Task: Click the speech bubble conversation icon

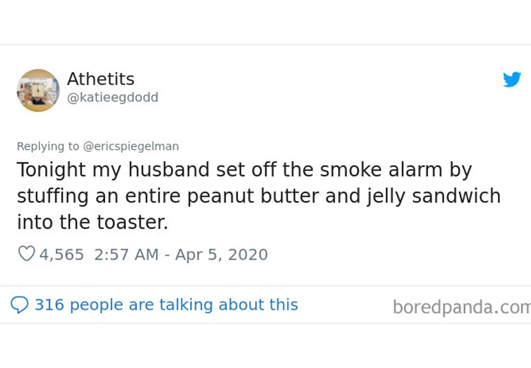Action: [x=19, y=305]
